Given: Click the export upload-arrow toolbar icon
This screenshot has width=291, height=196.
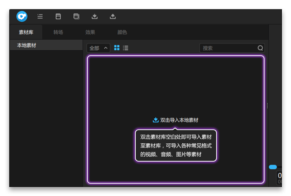Looking at the screenshot, I should point(113,16).
